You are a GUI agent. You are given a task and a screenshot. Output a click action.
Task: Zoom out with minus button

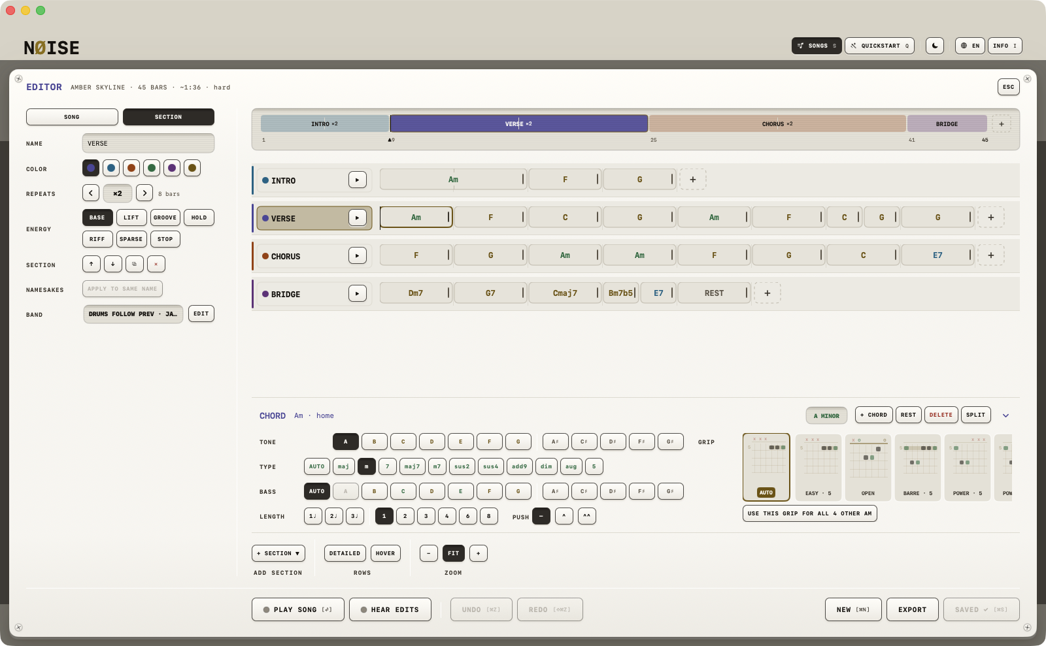pyautogui.click(x=429, y=553)
